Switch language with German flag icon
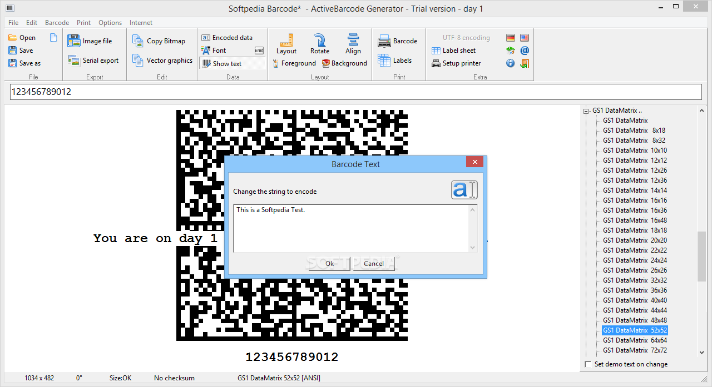This screenshot has width=712, height=387. tap(511, 38)
